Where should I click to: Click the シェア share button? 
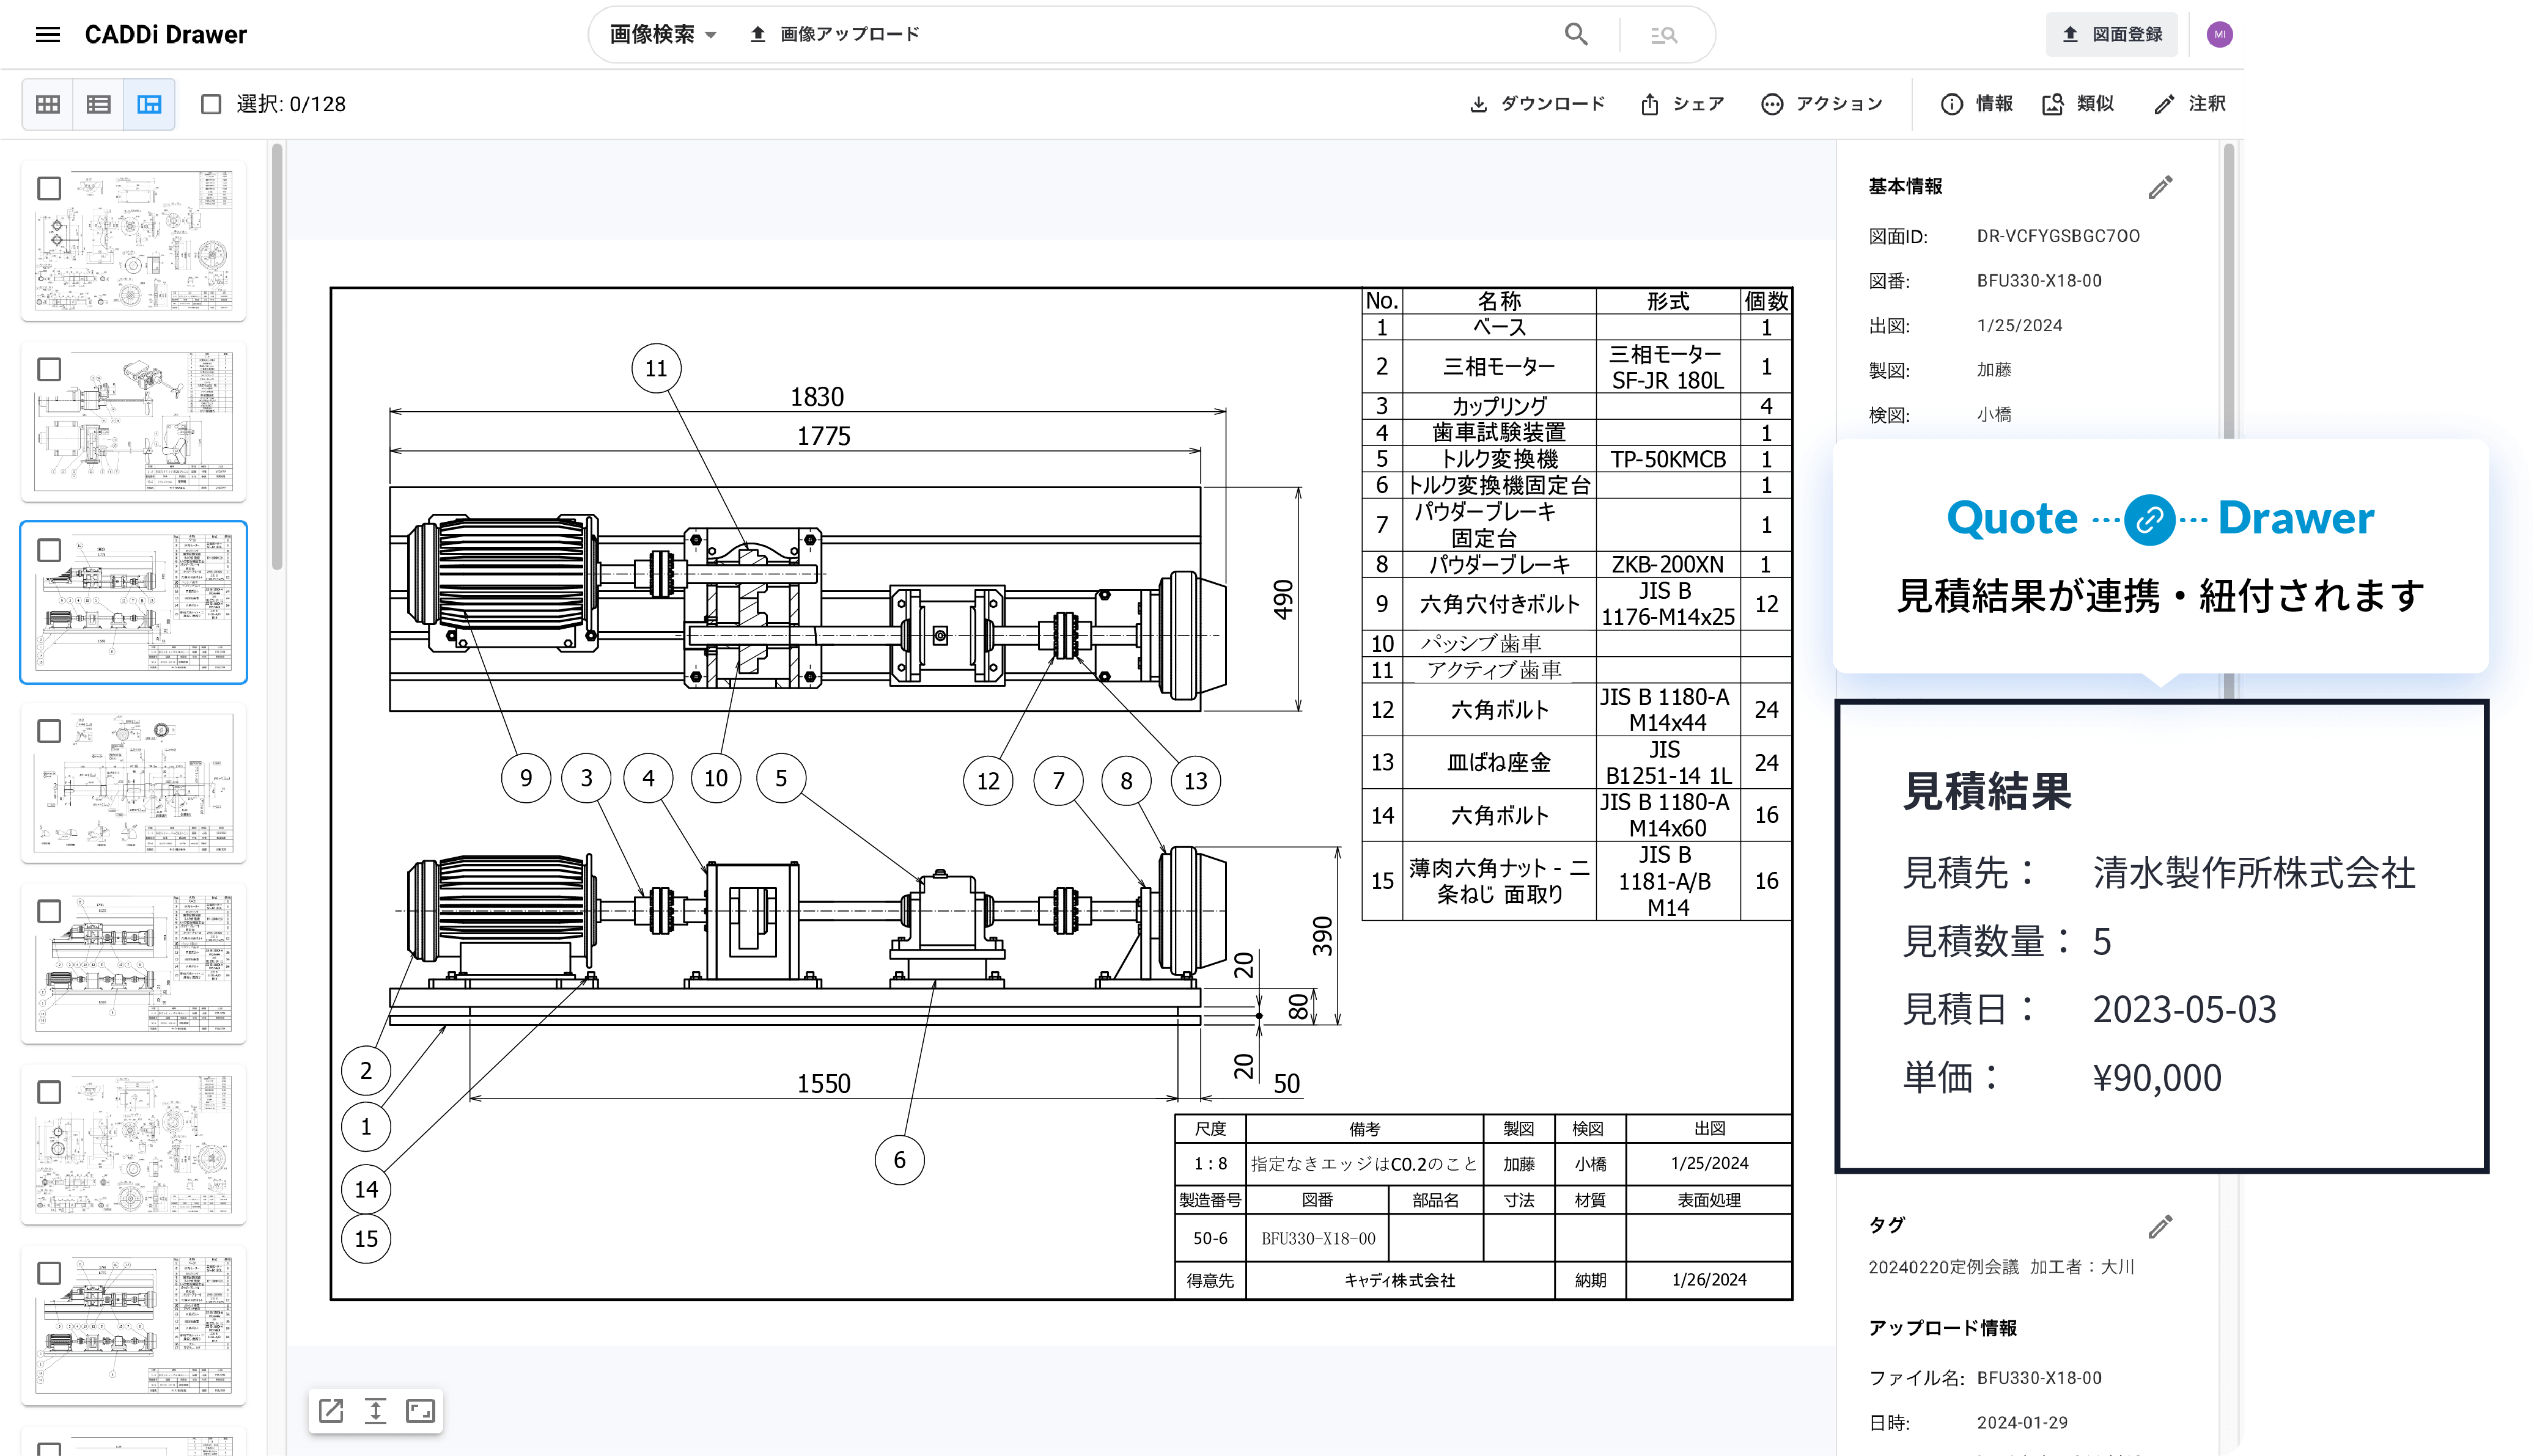point(1682,104)
